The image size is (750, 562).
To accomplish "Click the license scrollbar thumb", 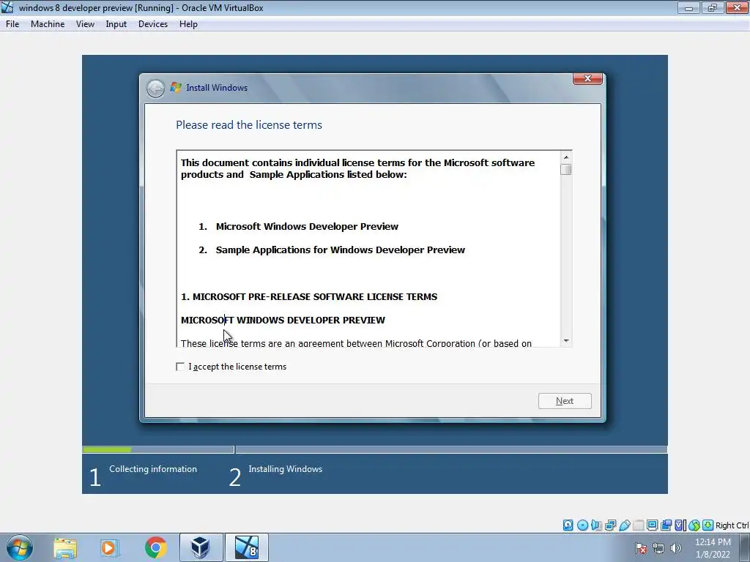I will [566, 170].
